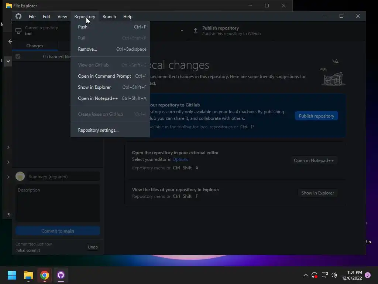Click GitHub Desktop taskbar icon
The height and width of the screenshot is (284, 378).
pos(61,275)
